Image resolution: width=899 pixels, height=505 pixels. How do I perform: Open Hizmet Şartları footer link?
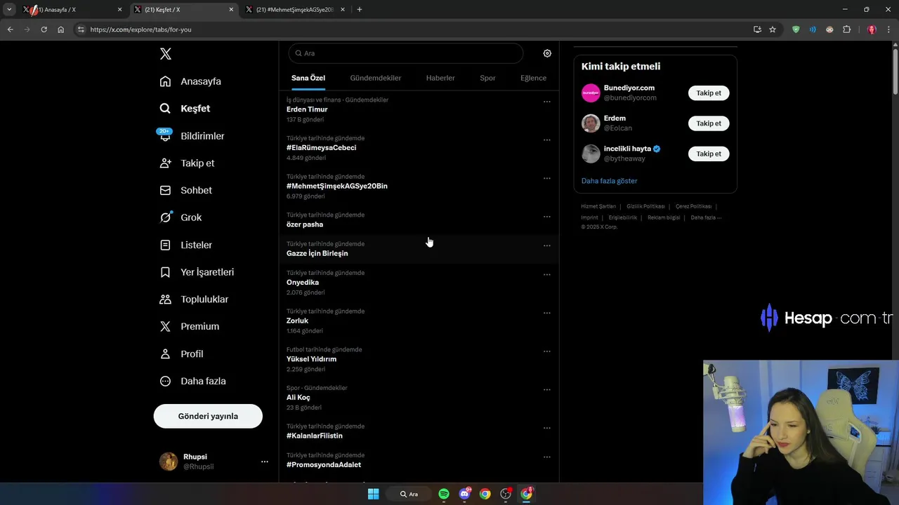[x=598, y=206]
